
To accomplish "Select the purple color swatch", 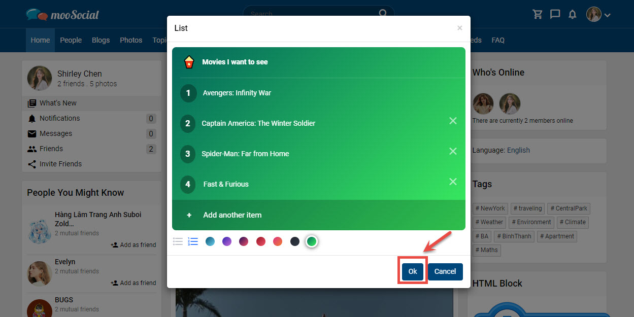I will point(227,241).
